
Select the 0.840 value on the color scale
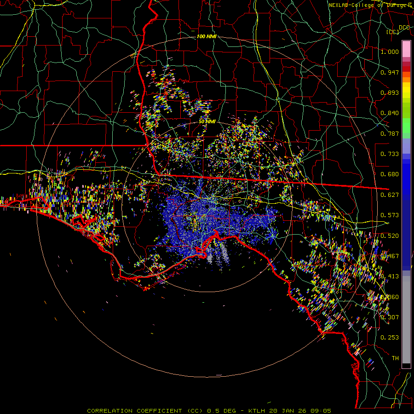point(390,113)
